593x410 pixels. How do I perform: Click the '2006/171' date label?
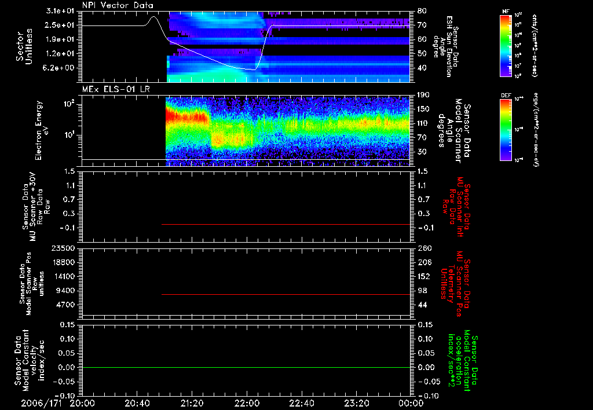click(x=41, y=403)
